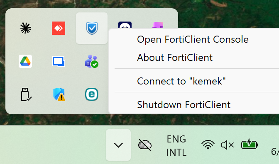Click the OneDrive offline cloud icon
This screenshot has height=164, width=279.
[145, 145]
